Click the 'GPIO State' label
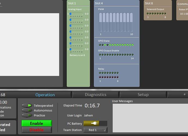This screenshot has width=188, height=136. (104, 41)
